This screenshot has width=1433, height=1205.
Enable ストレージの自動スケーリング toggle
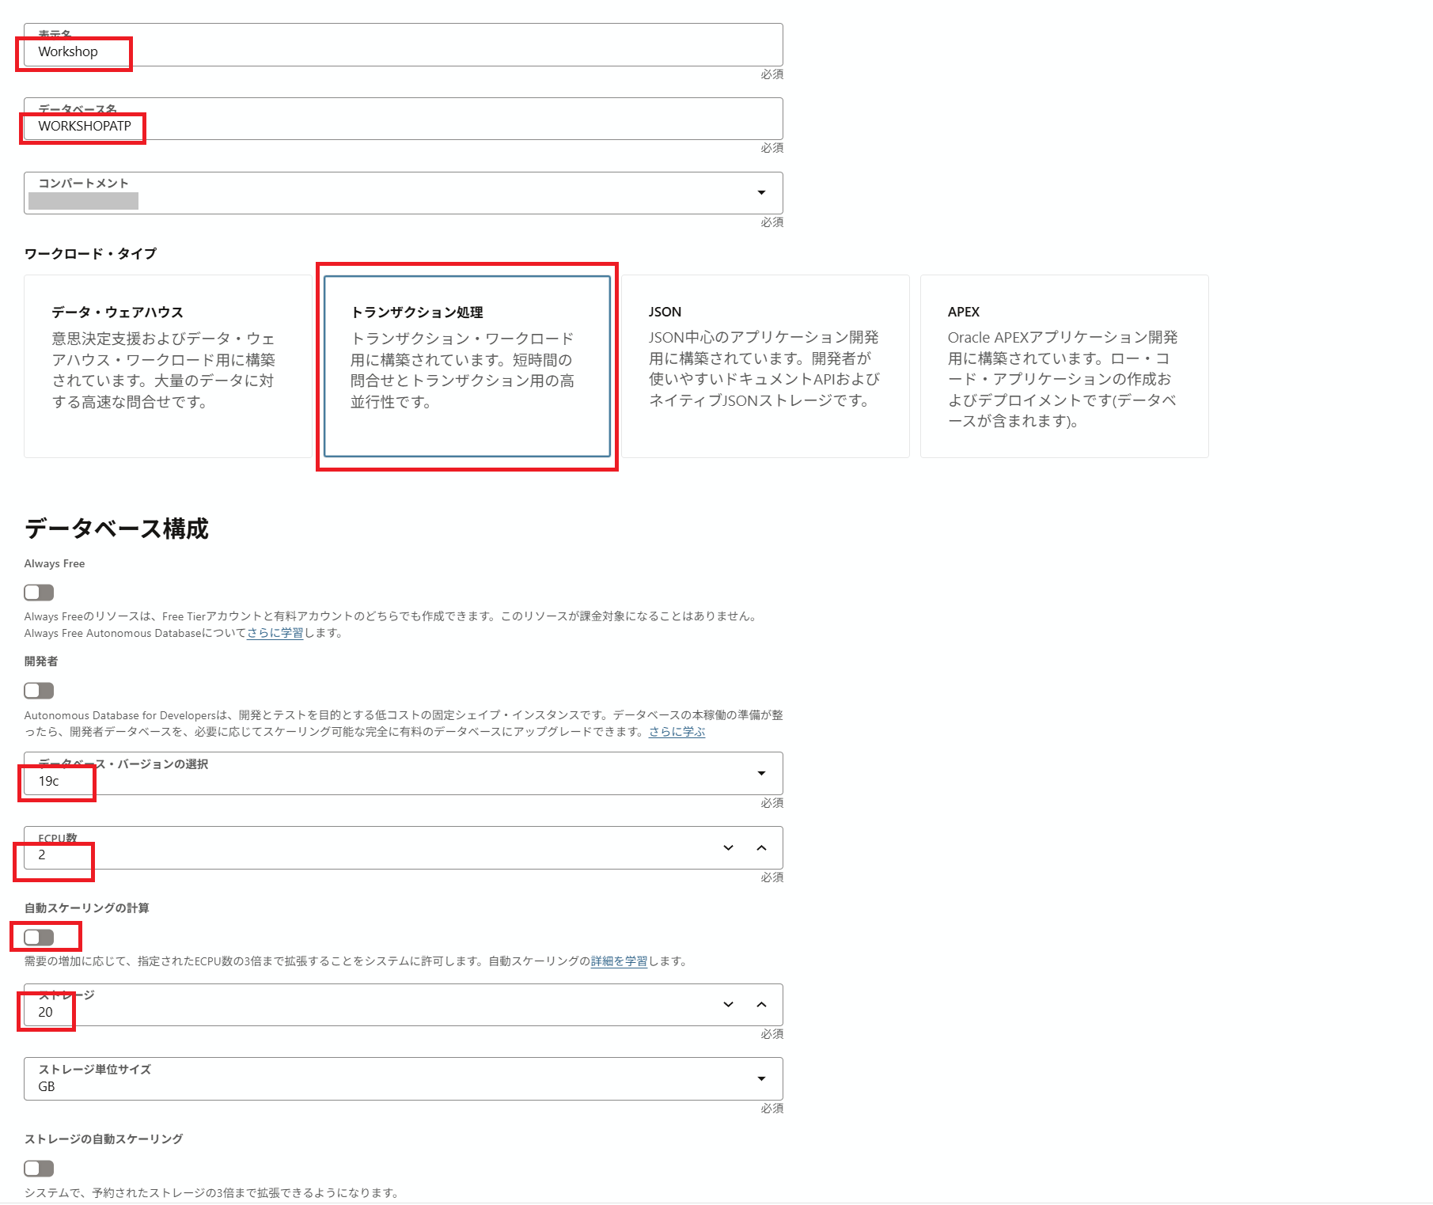pyautogui.click(x=39, y=1169)
